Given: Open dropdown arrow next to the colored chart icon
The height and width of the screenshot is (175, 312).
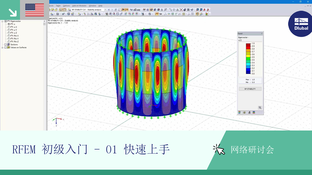Looking at the screenshot, I should pos(209,14).
